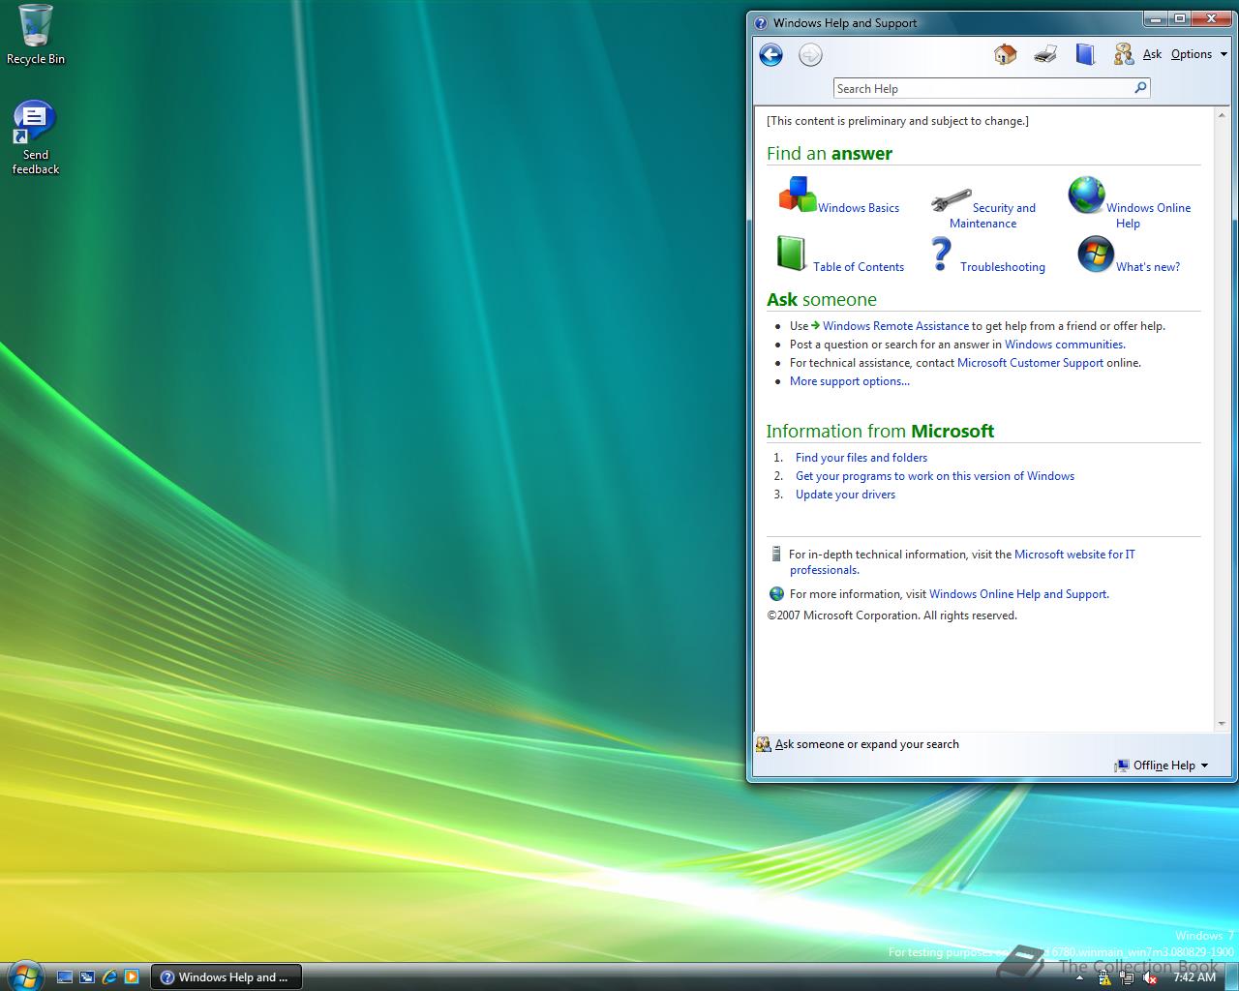Click Switch between windows quick launch icon
The height and width of the screenshot is (991, 1239).
pyautogui.click(x=87, y=976)
